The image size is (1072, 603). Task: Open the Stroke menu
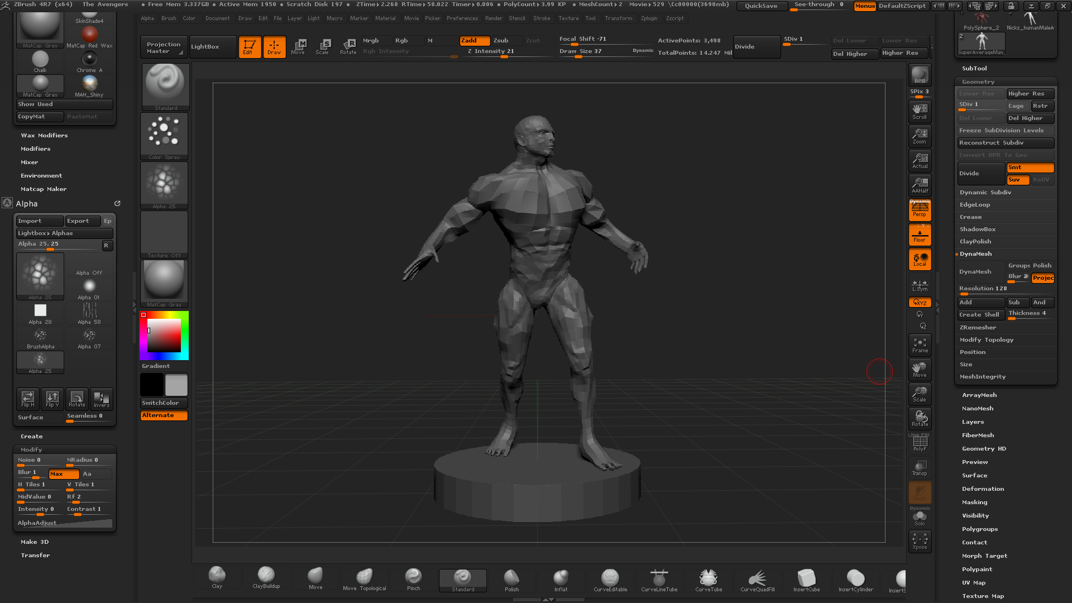pos(542,18)
